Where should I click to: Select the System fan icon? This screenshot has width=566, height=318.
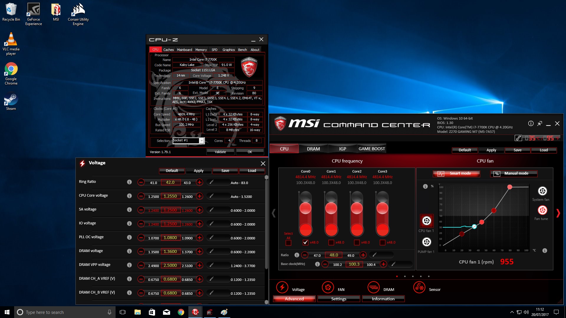tap(542, 191)
